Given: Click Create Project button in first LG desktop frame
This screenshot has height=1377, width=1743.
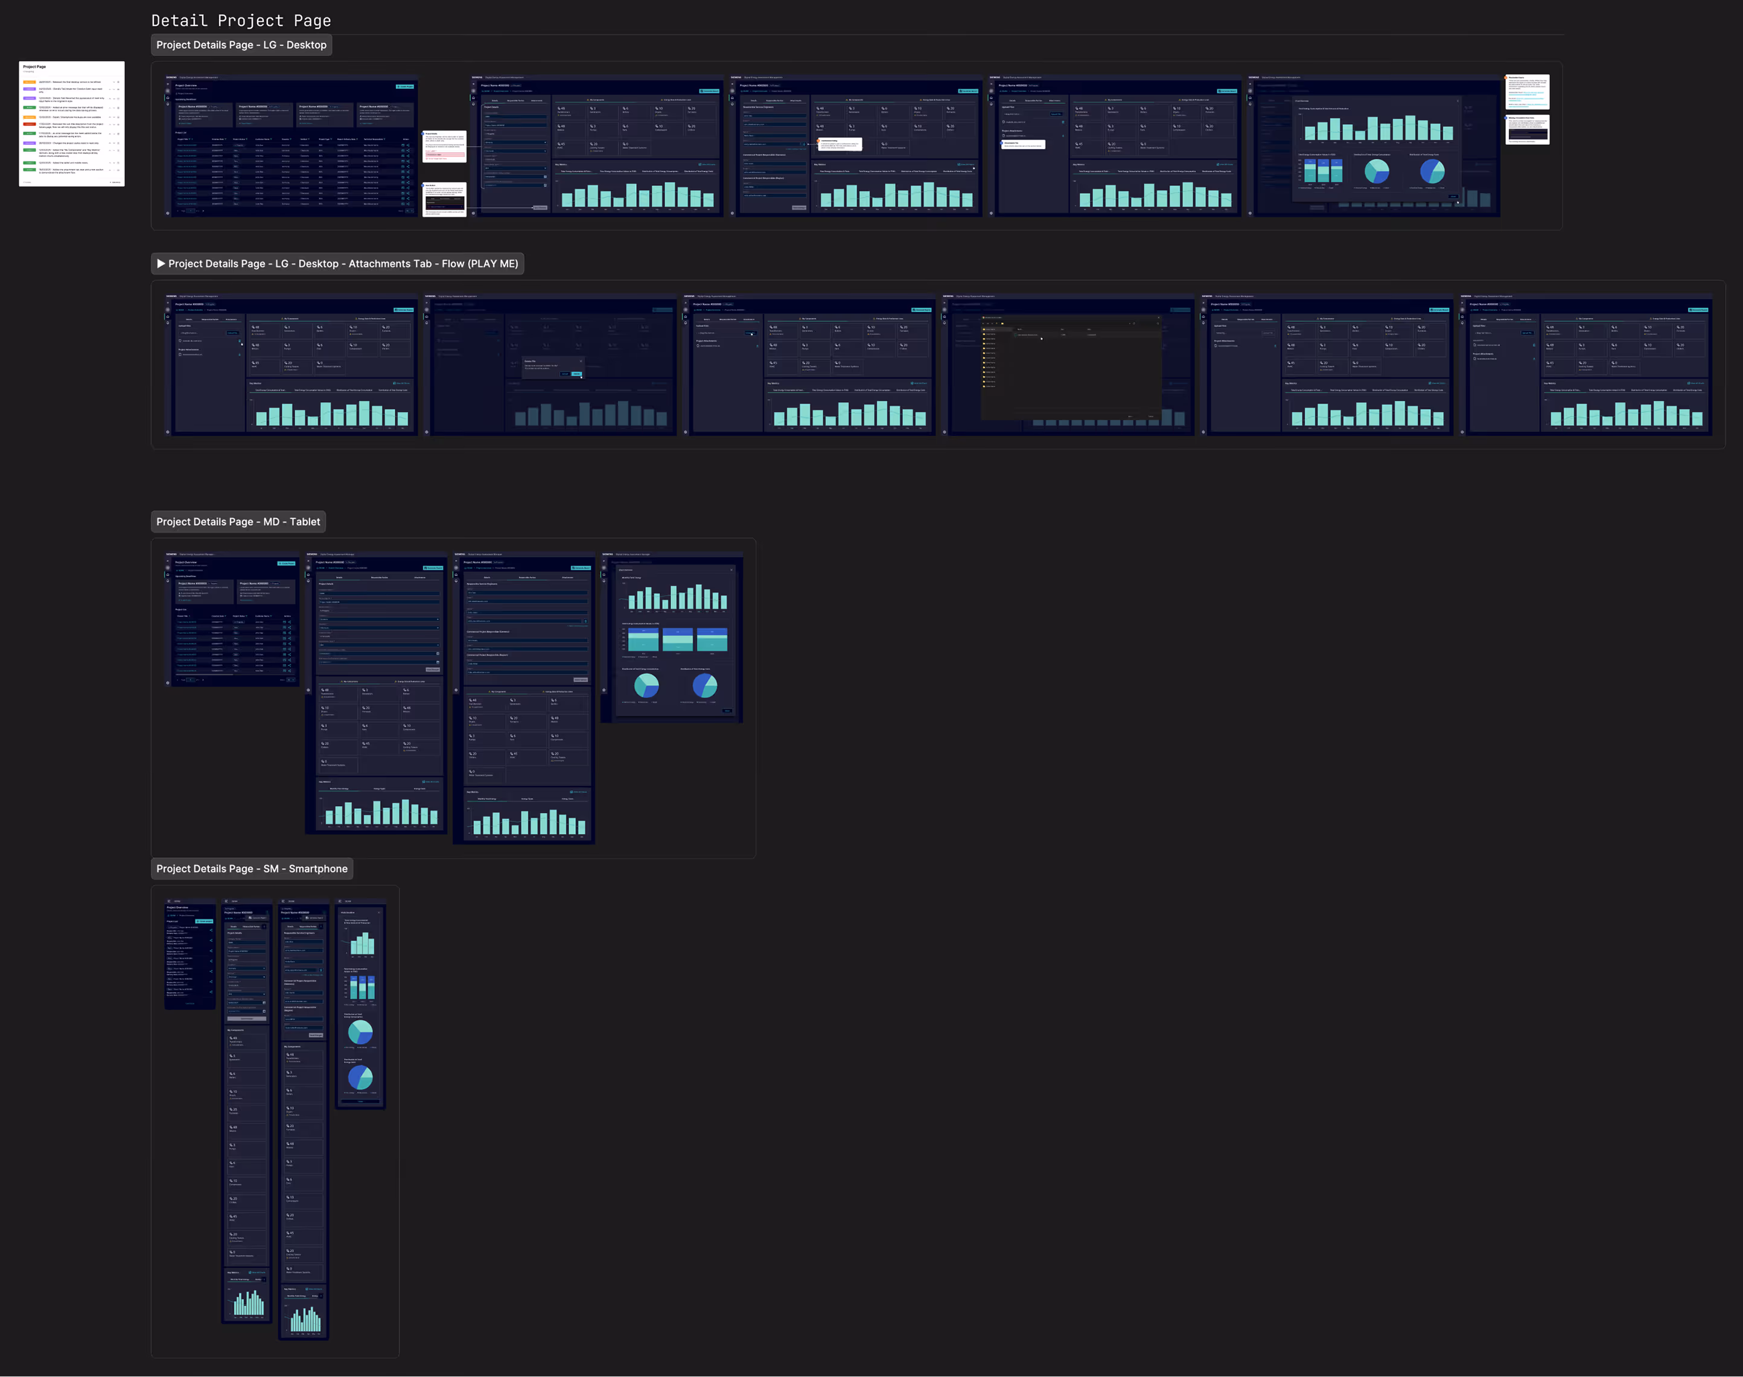Looking at the screenshot, I should (x=404, y=86).
